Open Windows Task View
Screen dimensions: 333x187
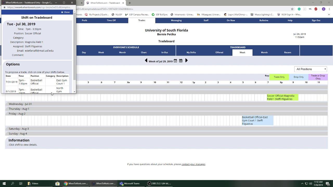tap(21, 183)
